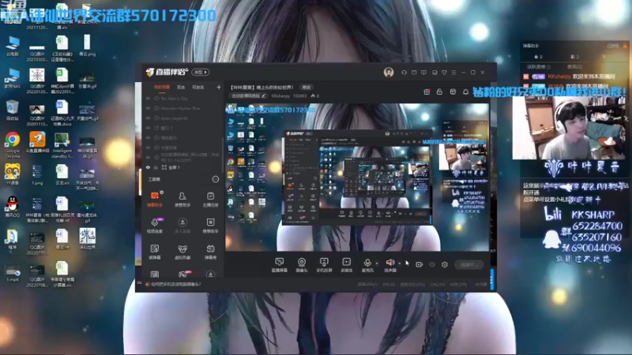Viewport: 632px width, 355px height.
Task: Click the 腾讯QQ desktop shortcut
Action: [x=12, y=209]
